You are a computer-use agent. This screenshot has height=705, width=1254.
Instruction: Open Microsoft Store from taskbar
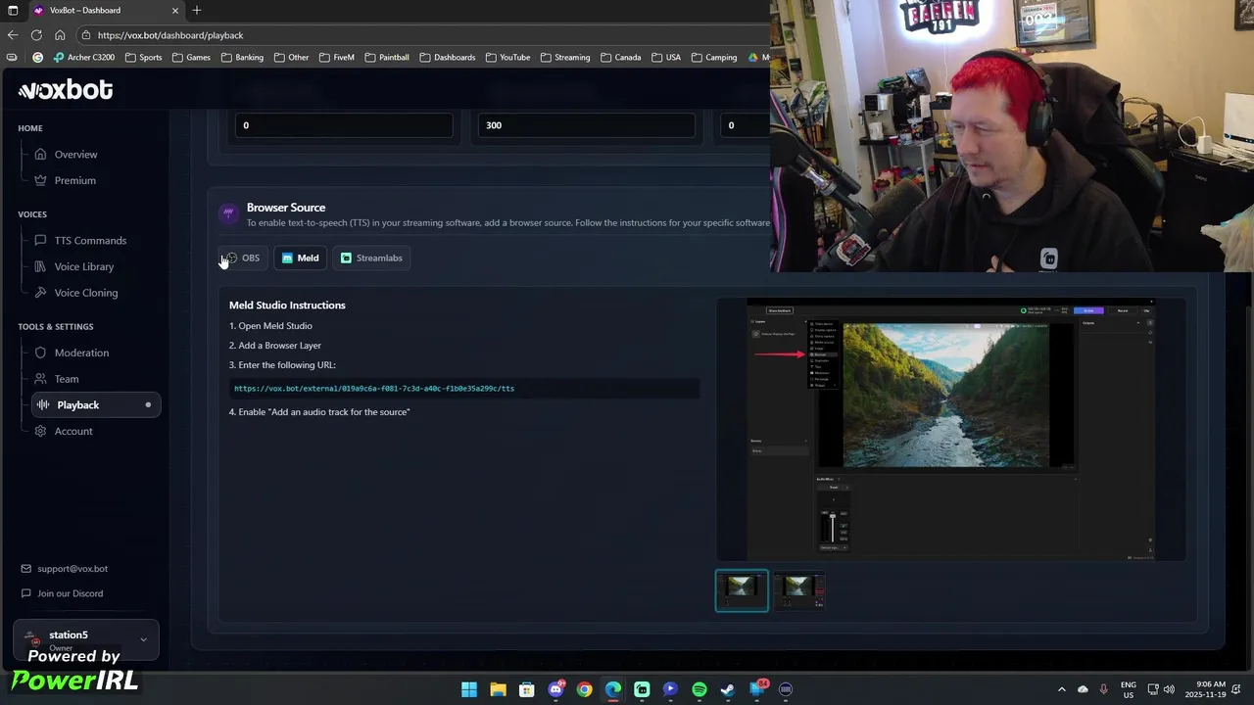pyautogui.click(x=527, y=689)
